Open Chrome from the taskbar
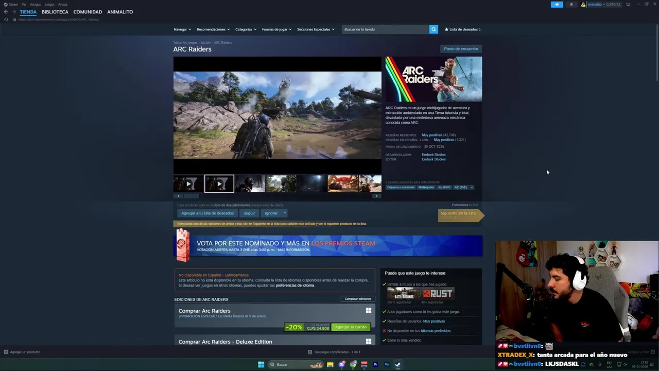 353,364
